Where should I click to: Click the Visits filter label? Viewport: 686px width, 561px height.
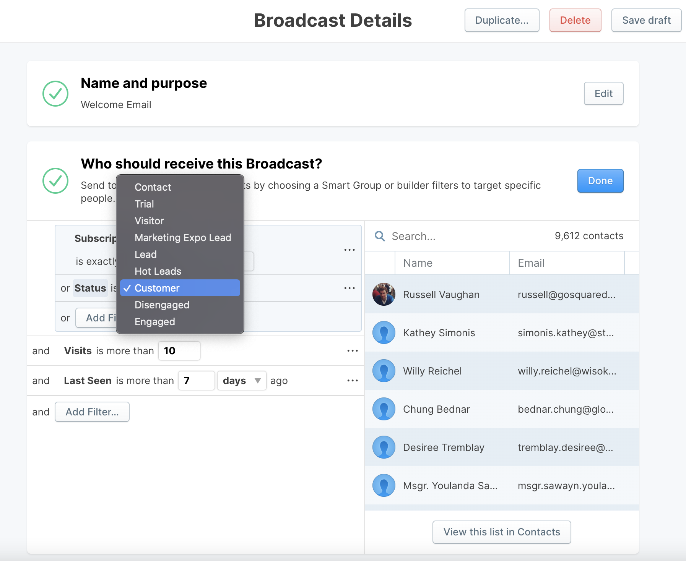(x=78, y=351)
